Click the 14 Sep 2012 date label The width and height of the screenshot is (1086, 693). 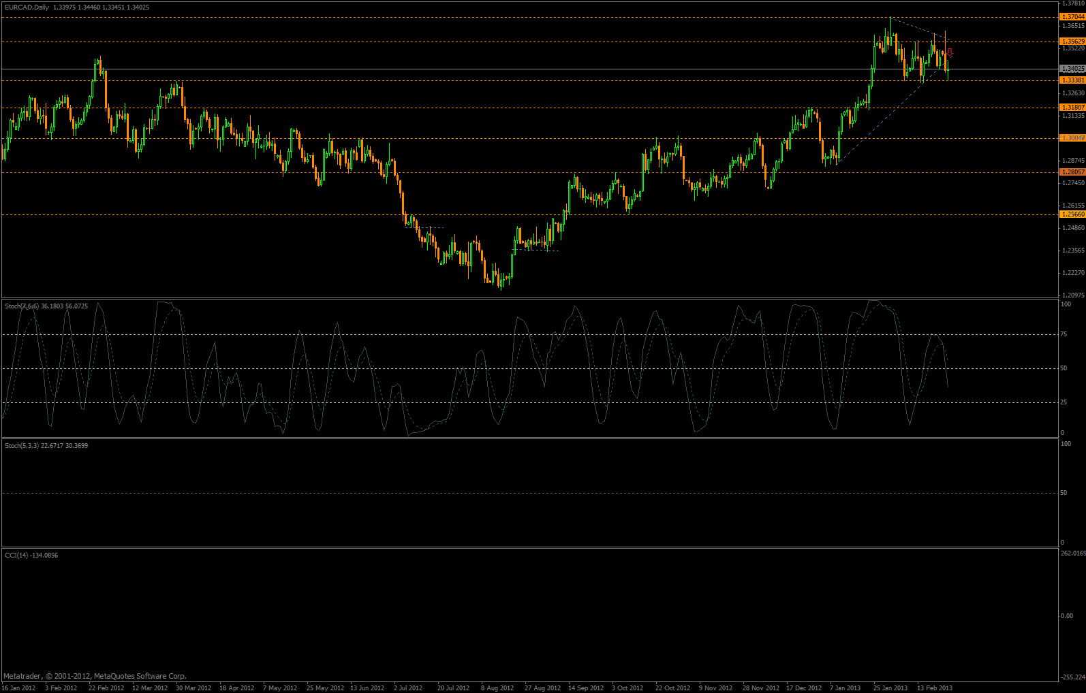(x=586, y=688)
